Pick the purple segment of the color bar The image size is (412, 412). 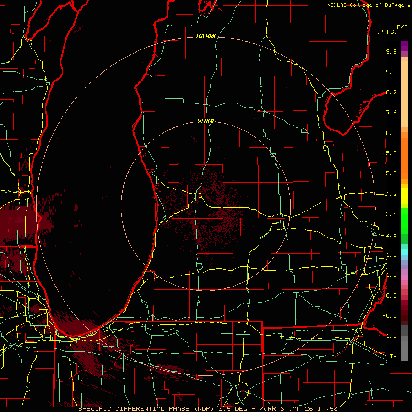(x=404, y=46)
